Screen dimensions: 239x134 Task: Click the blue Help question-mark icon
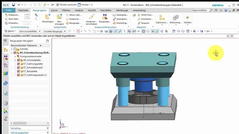(226, 10)
